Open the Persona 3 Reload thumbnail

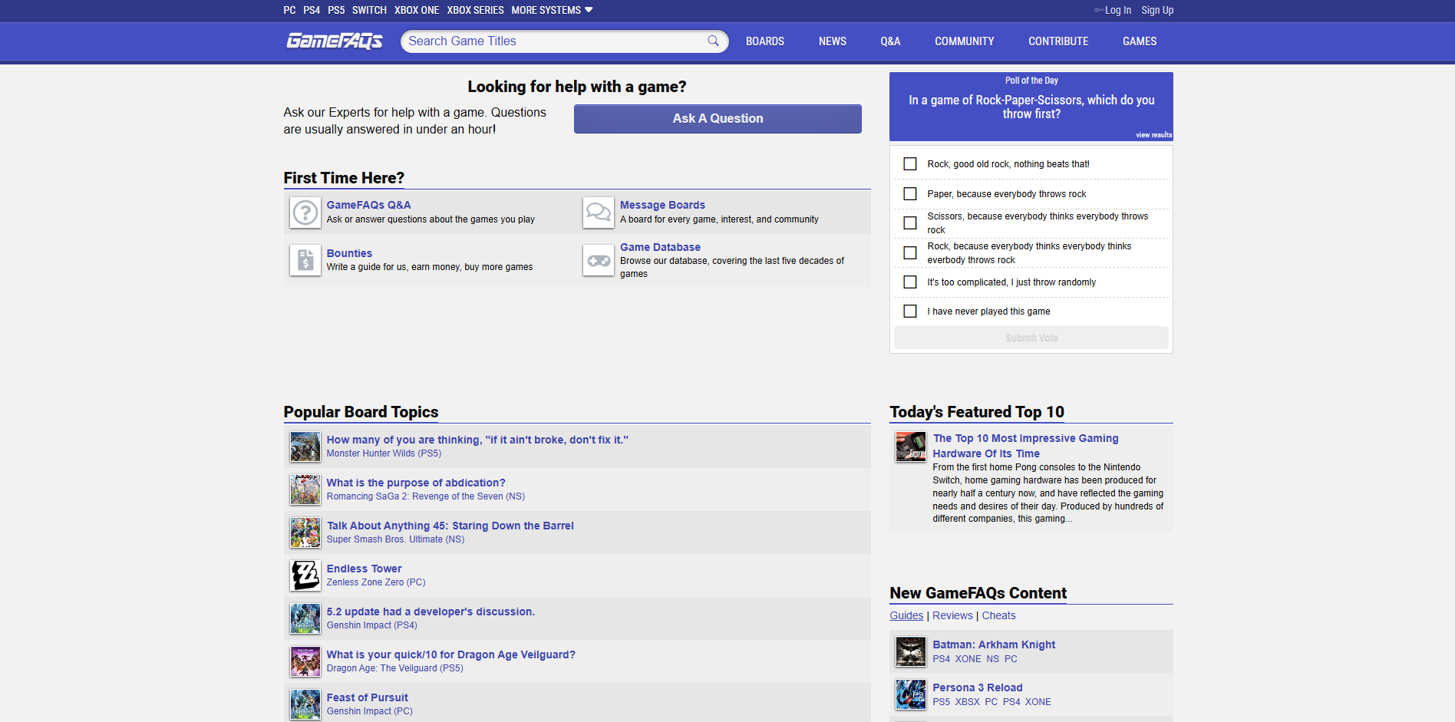(x=911, y=694)
